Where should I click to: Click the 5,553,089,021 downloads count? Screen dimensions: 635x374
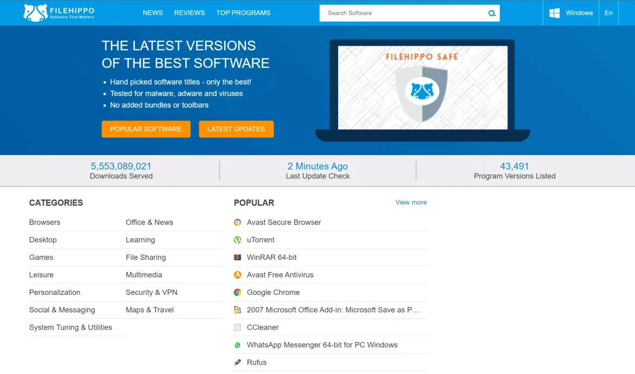(x=121, y=166)
